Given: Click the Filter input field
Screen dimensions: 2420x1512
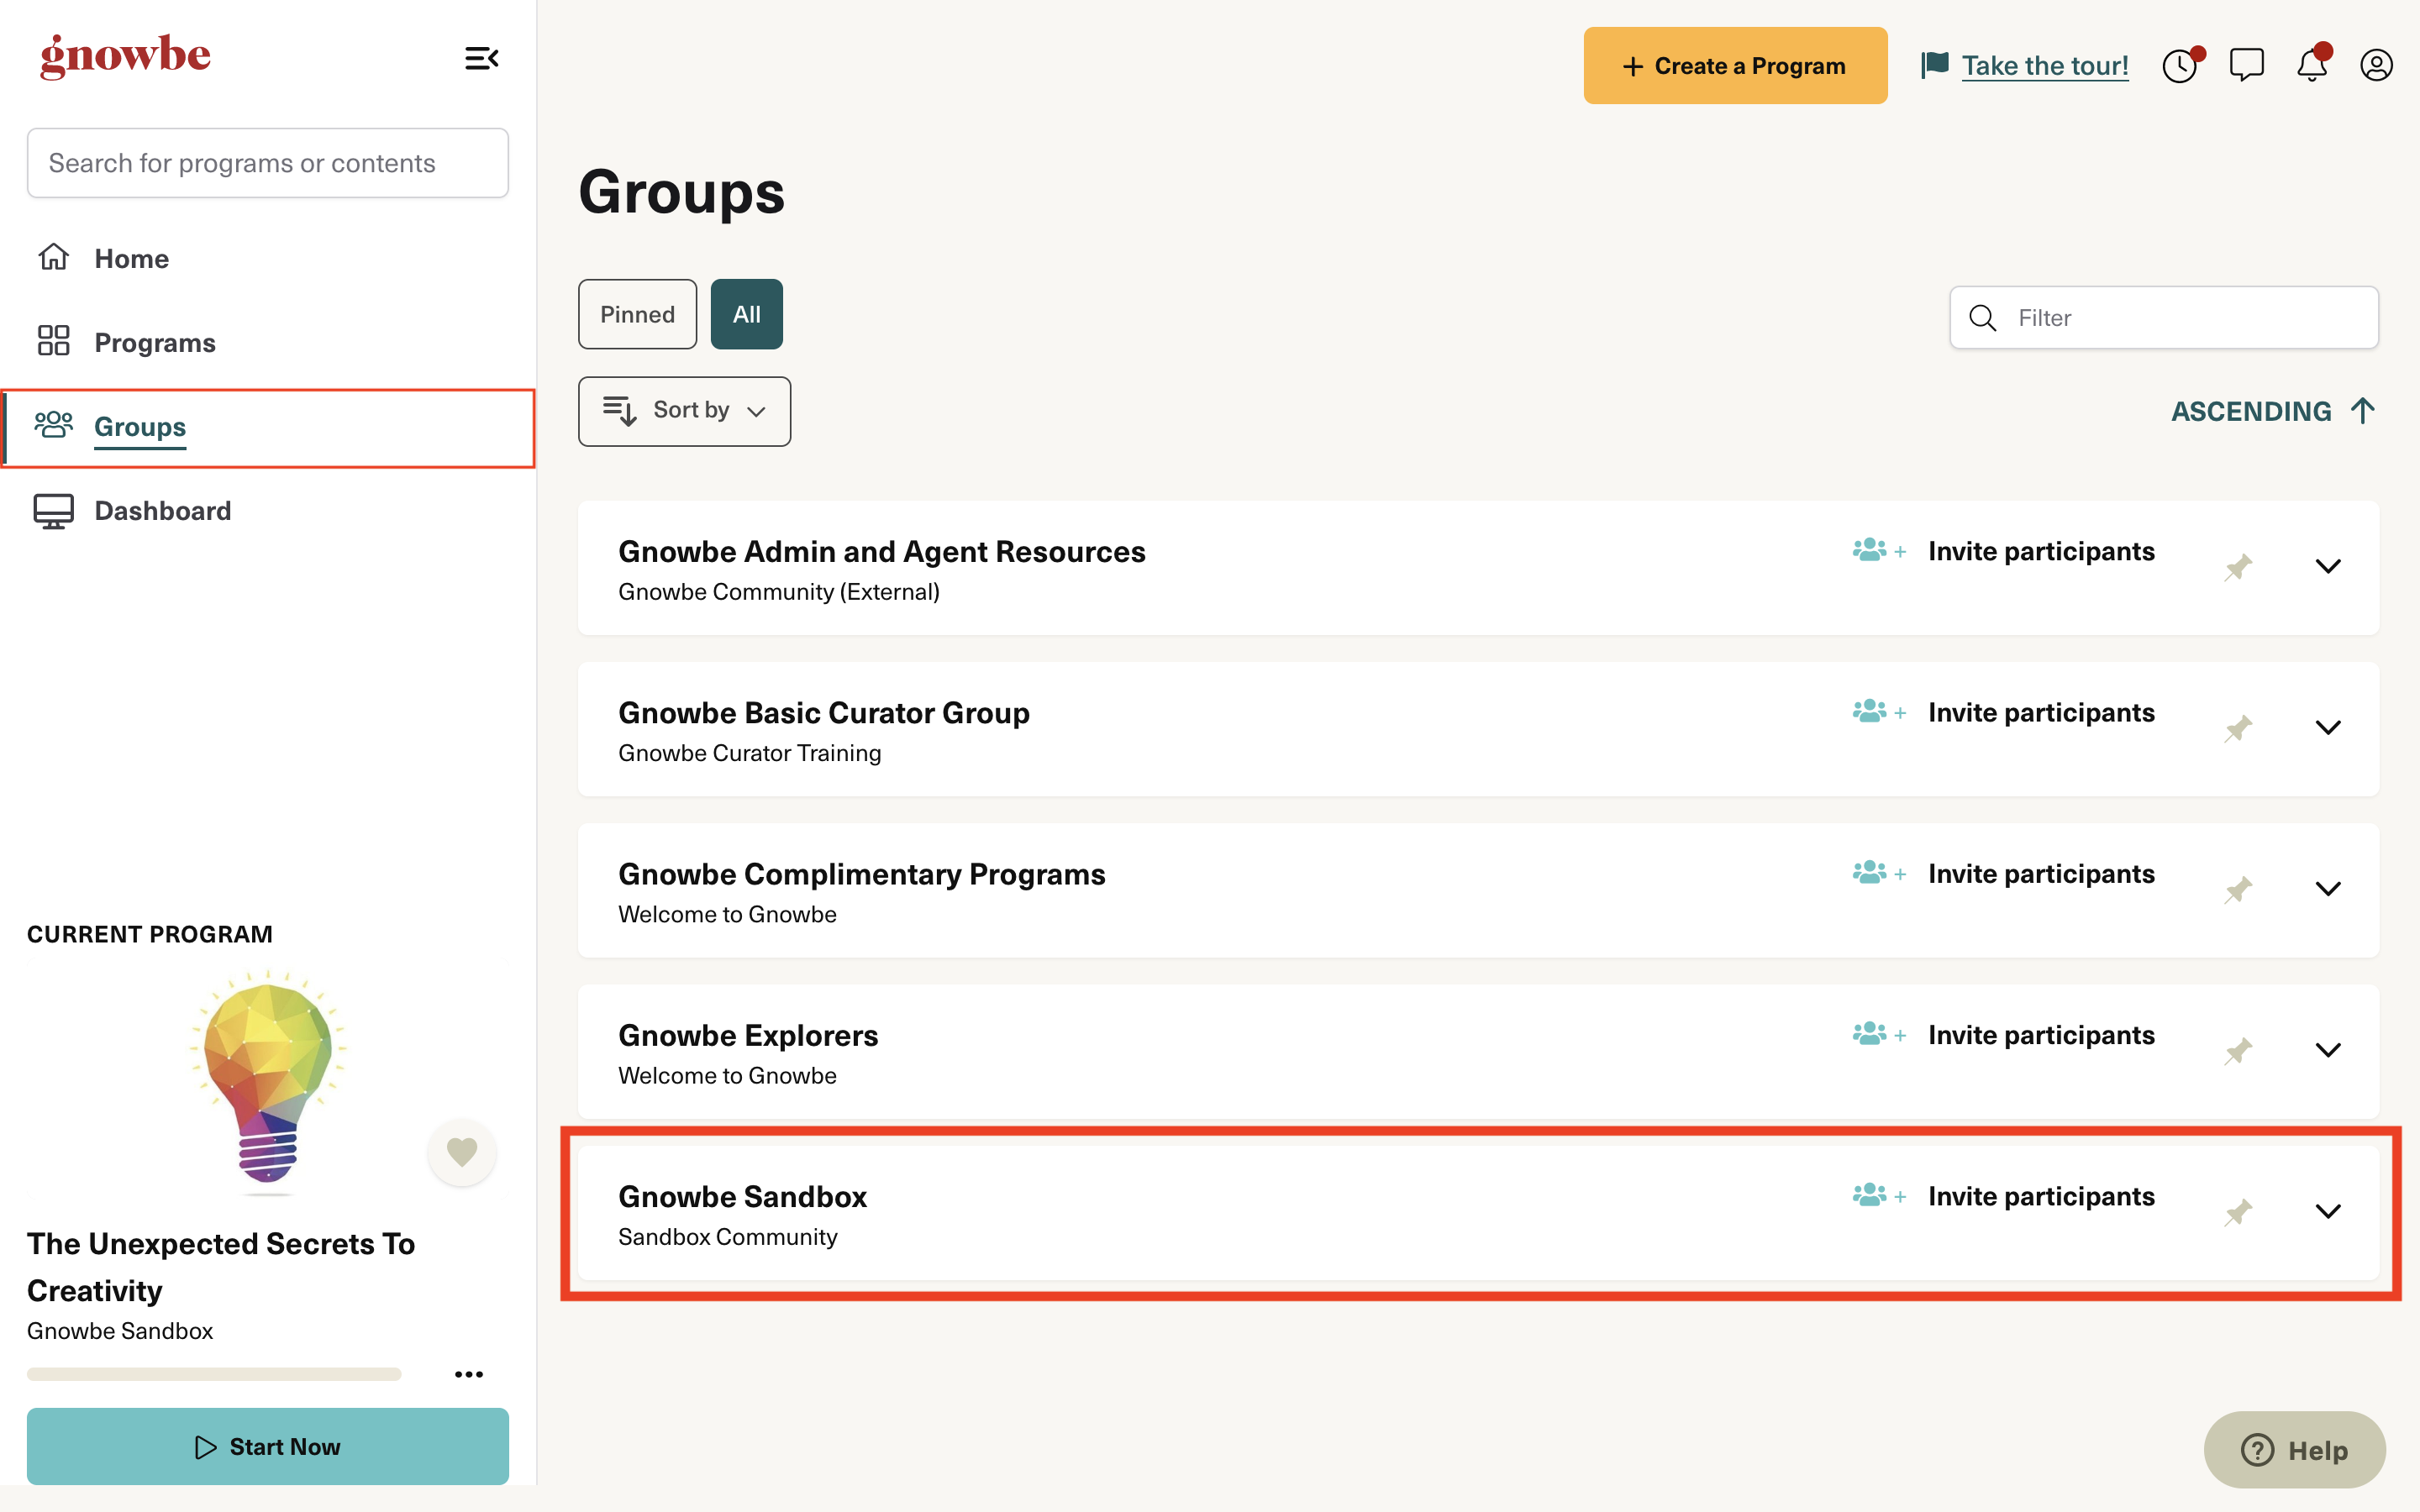Looking at the screenshot, I should 2164,318.
